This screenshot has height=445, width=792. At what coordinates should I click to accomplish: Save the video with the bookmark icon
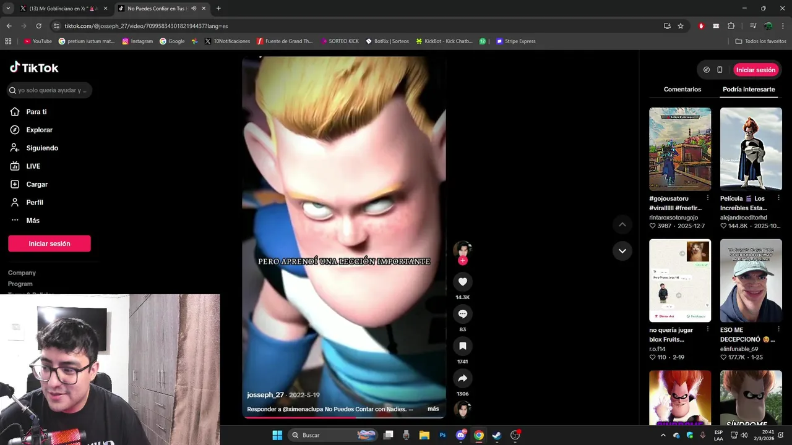tap(462, 346)
